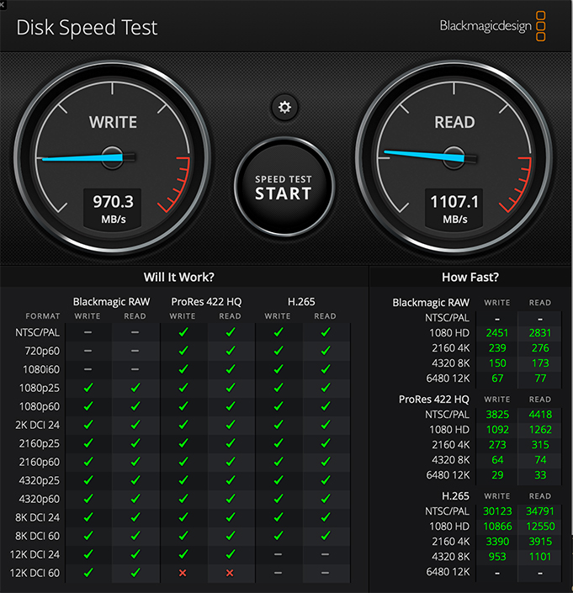Click red X for ProRes 12K DCI 60 read
This screenshot has width=573, height=593.
[x=230, y=573]
